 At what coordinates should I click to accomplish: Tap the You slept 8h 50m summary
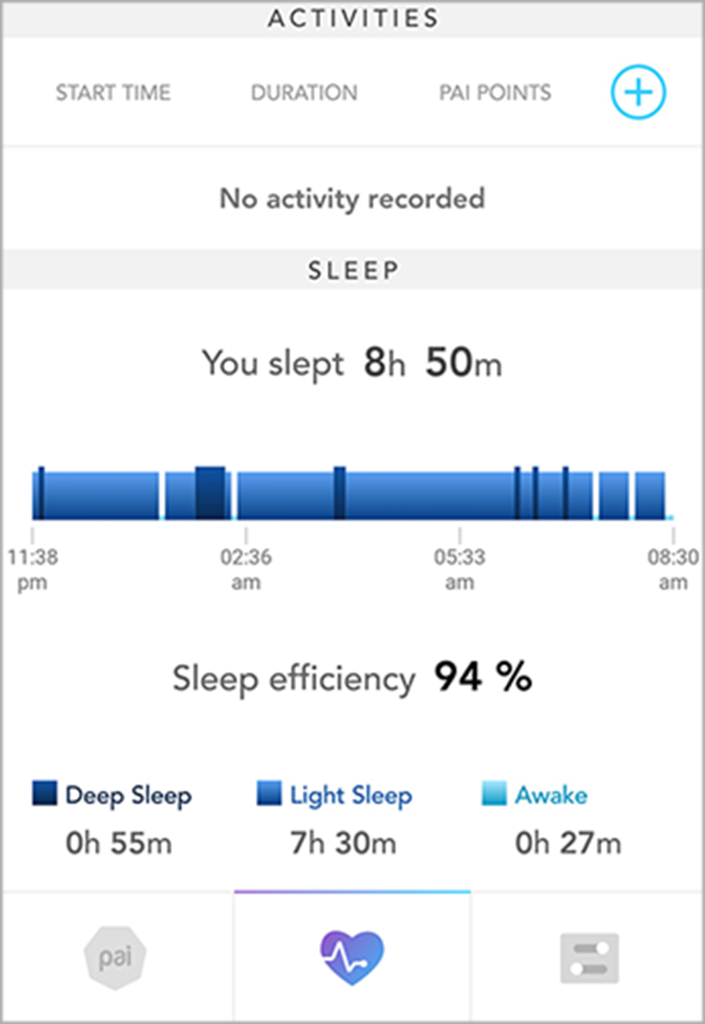tap(352, 363)
